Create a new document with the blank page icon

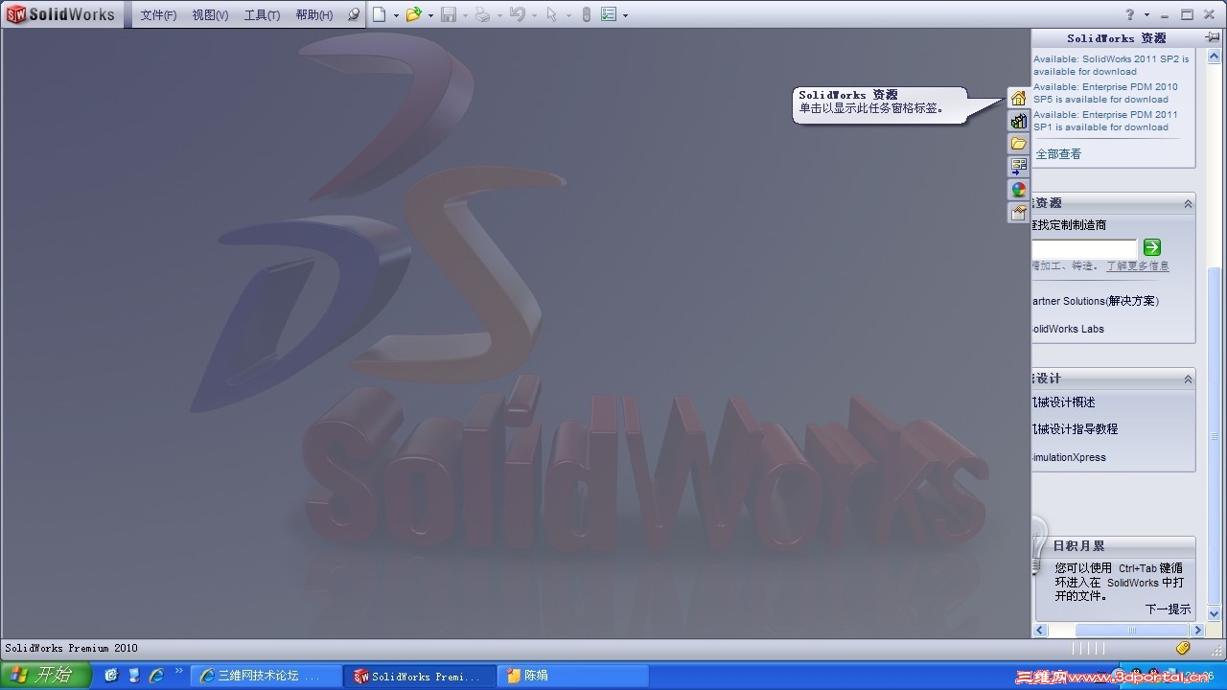pyautogui.click(x=380, y=14)
